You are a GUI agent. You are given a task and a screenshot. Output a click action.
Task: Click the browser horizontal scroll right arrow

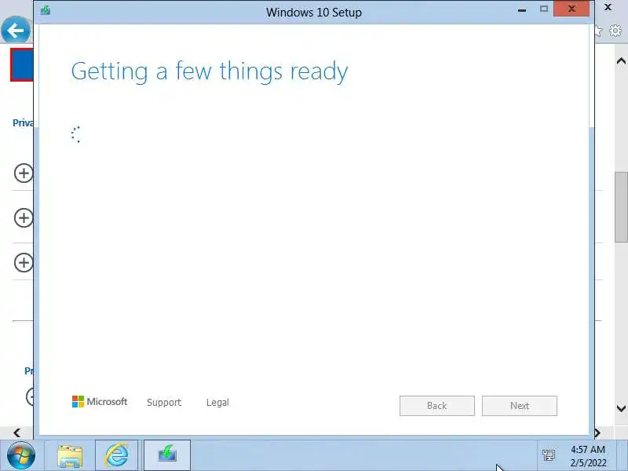click(597, 433)
